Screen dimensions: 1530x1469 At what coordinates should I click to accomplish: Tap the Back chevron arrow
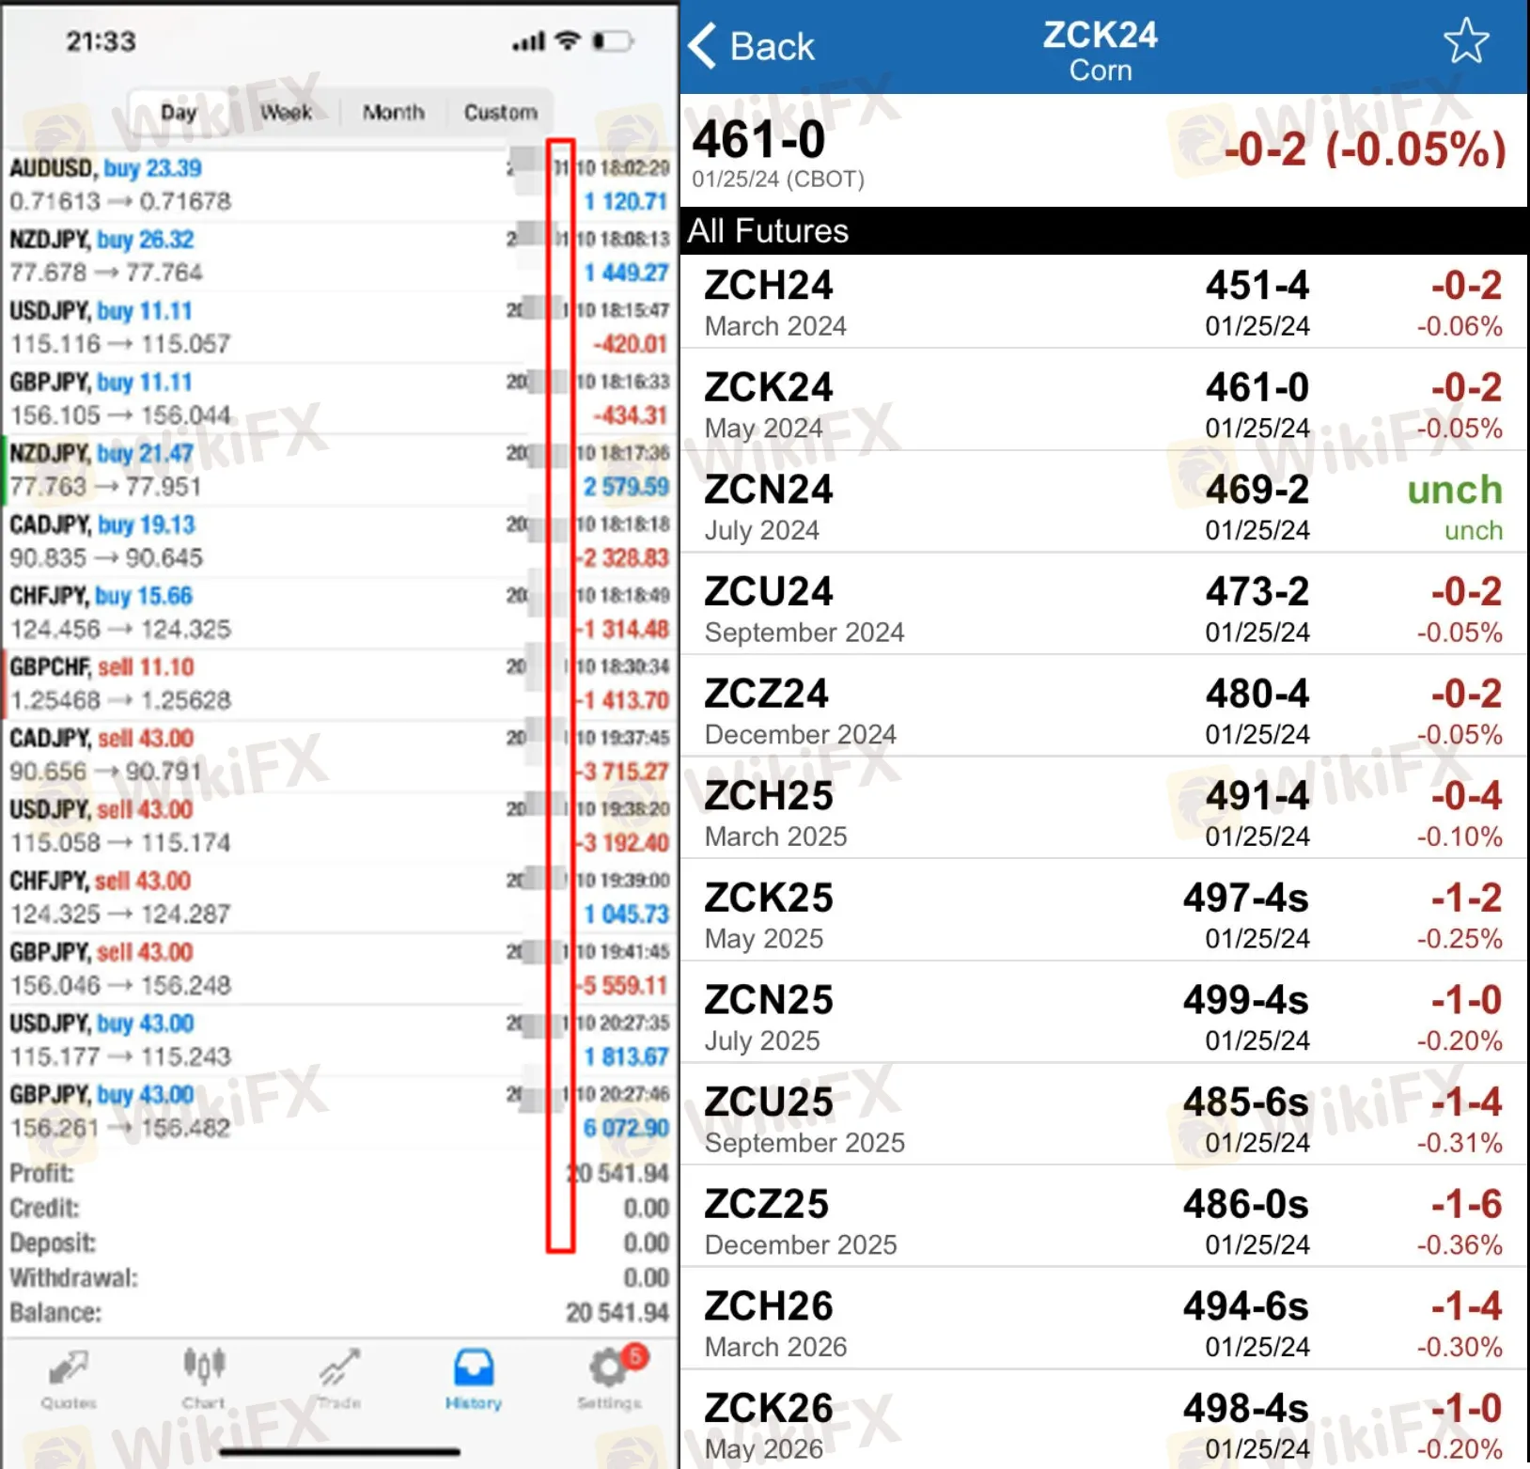click(704, 46)
